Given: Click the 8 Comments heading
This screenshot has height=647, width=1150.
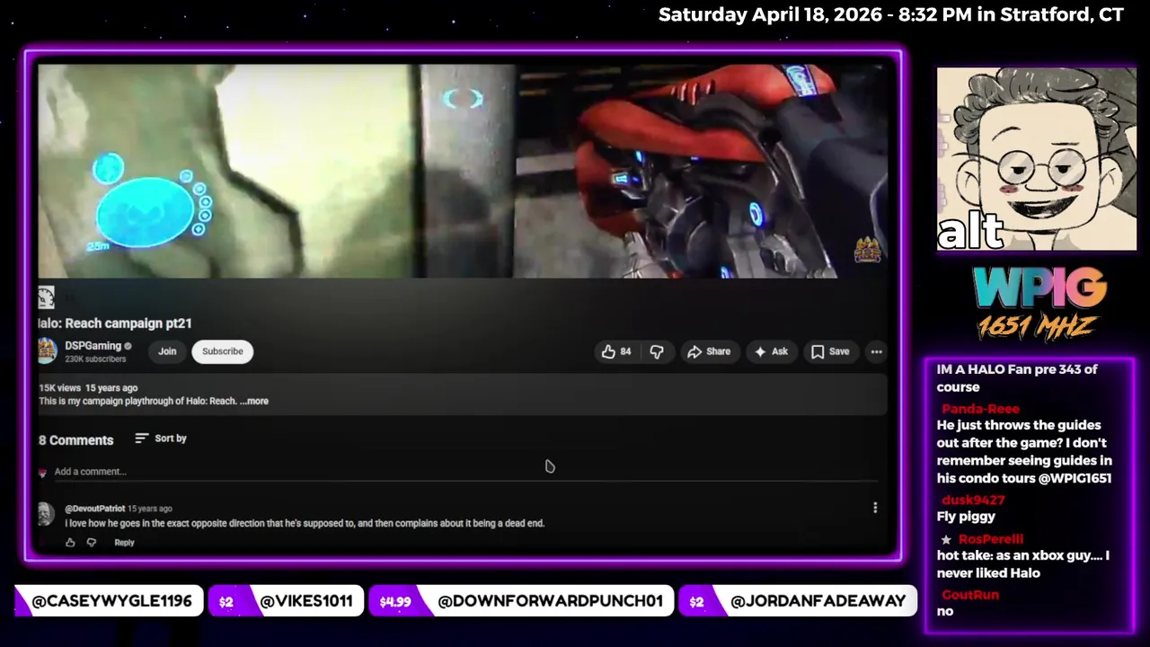Looking at the screenshot, I should coord(75,439).
